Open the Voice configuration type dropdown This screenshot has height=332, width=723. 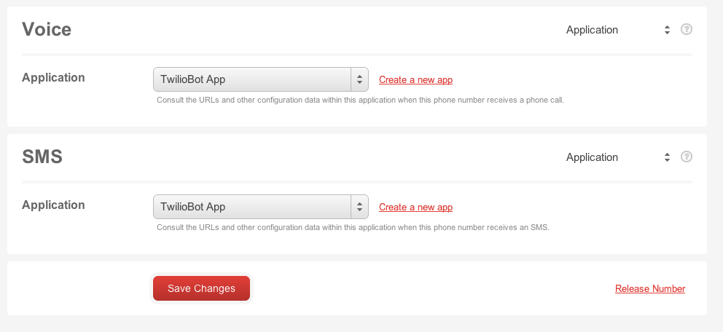pos(618,30)
